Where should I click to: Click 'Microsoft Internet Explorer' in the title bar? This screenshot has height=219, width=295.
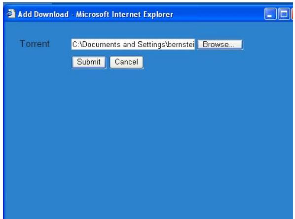pos(124,14)
